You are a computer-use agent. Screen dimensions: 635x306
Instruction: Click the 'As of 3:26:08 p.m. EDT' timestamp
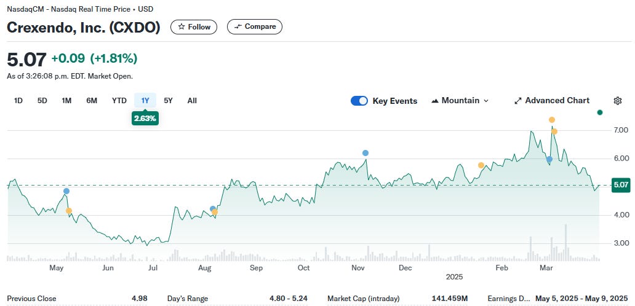(x=70, y=76)
